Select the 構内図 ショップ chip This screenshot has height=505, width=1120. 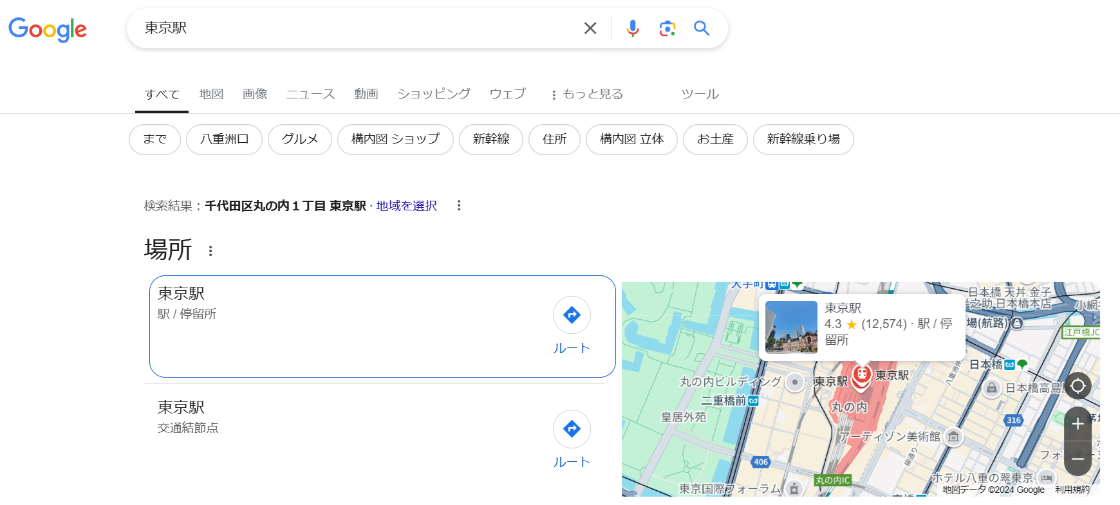(395, 140)
